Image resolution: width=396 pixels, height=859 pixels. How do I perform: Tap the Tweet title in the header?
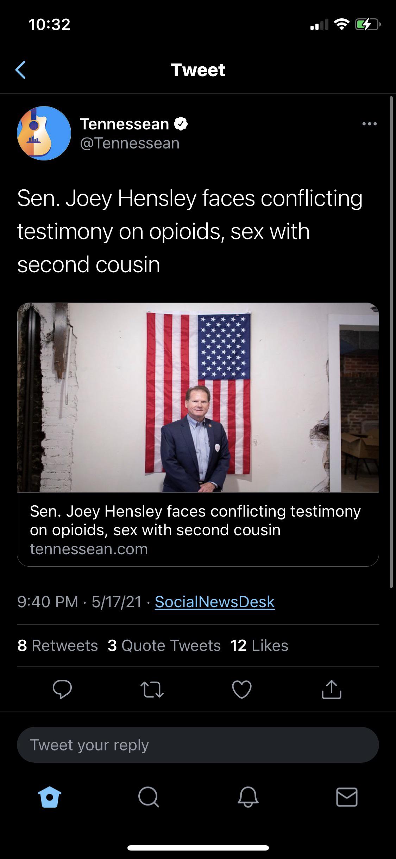coord(198,69)
